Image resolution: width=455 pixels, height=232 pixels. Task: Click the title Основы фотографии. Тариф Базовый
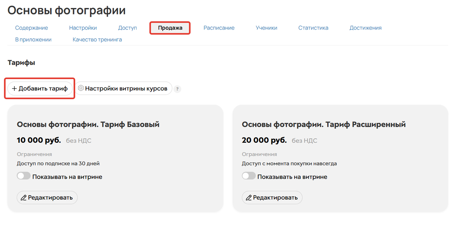[88, 125]
